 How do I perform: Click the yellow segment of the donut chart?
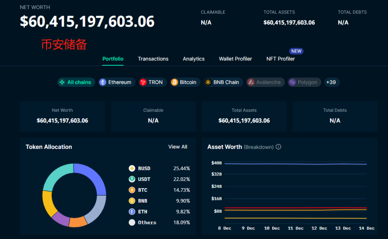click(x=48, y=203)
